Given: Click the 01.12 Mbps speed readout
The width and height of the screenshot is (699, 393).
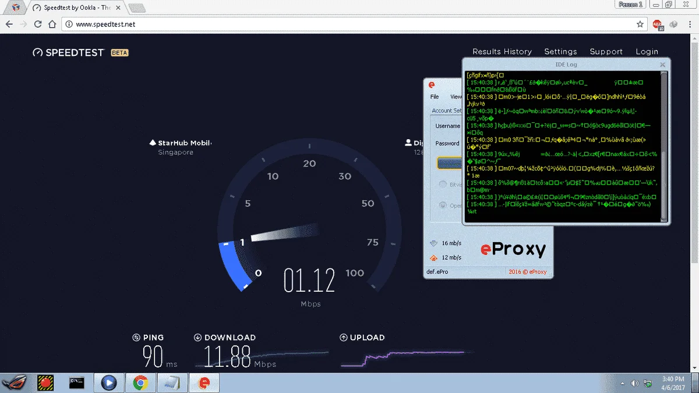Looking at the screenshot, I should [x=309, y=281].
